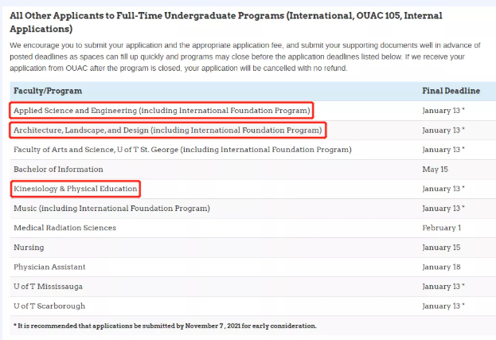Click the 'January 15' deadline for Nursing
This screenshot has height=340, width=496.
[x=441, y=248]
